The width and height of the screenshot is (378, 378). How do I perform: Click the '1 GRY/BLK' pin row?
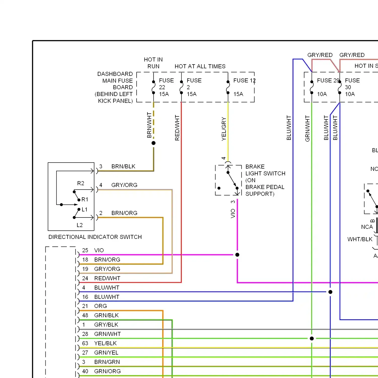[100, 325]
